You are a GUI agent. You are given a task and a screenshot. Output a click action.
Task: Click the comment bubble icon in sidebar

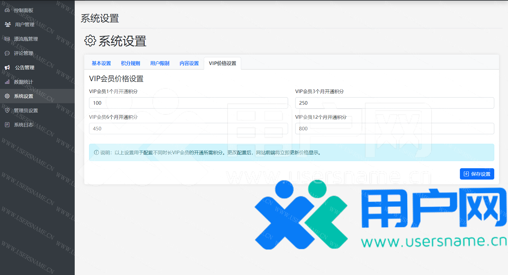[7, 53]
